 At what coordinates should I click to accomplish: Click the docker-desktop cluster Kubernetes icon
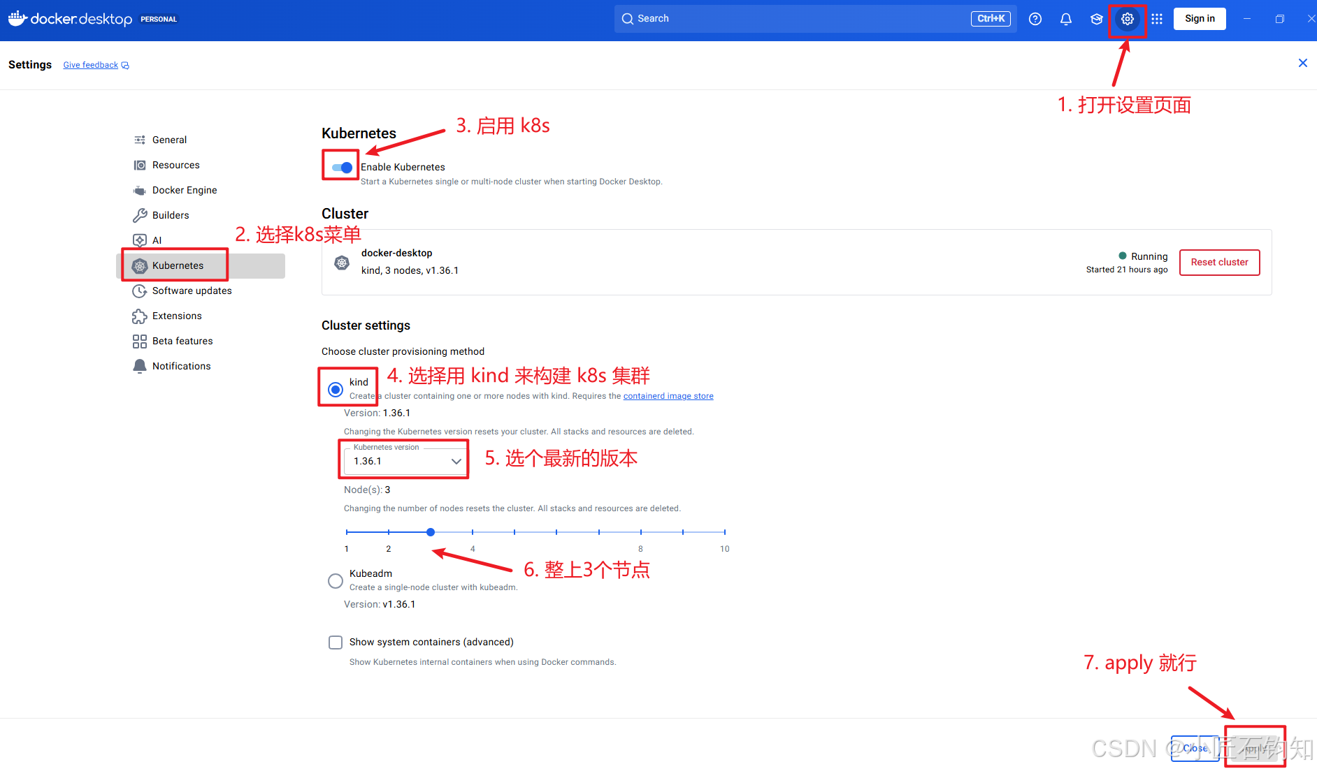pyautogui.click(x=342, y=263)
